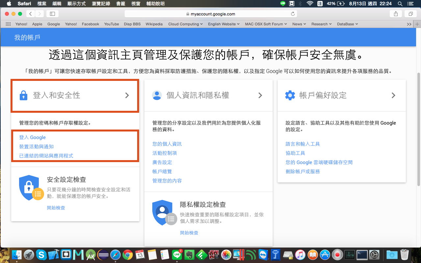The height and width of the screenshot is (263, 421).
Task: Open the Cloud Computing bookmarks dropdown
Action: tap(186, 24)
